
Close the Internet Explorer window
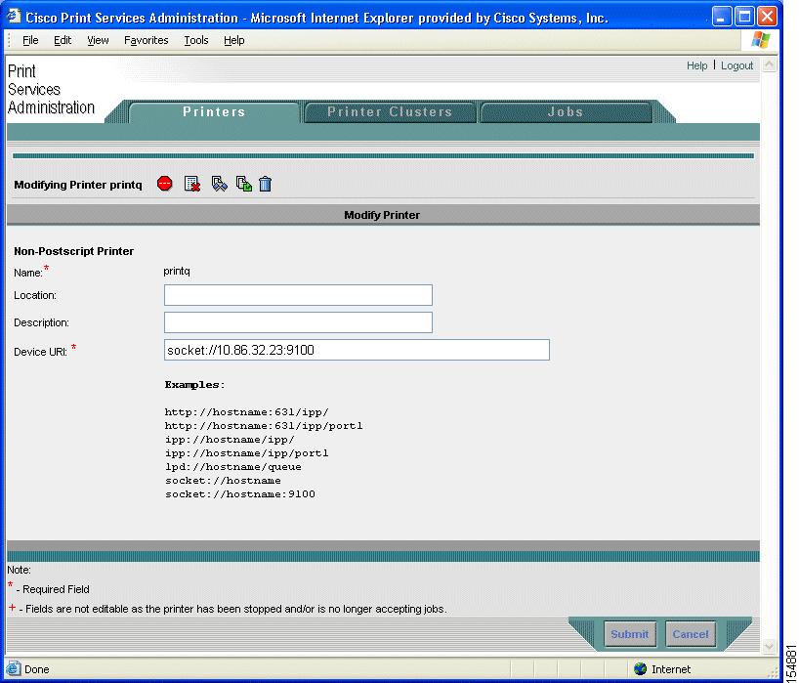point(768,17)
